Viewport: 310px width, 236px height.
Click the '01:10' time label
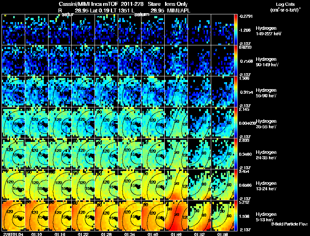[x=37, y=234]
